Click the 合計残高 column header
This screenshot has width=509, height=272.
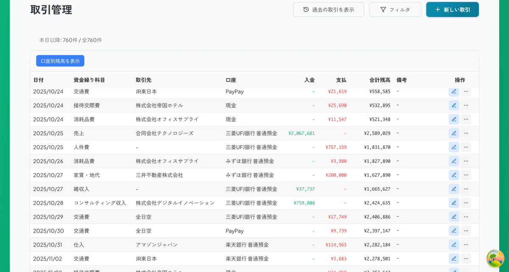pos(380,80)
